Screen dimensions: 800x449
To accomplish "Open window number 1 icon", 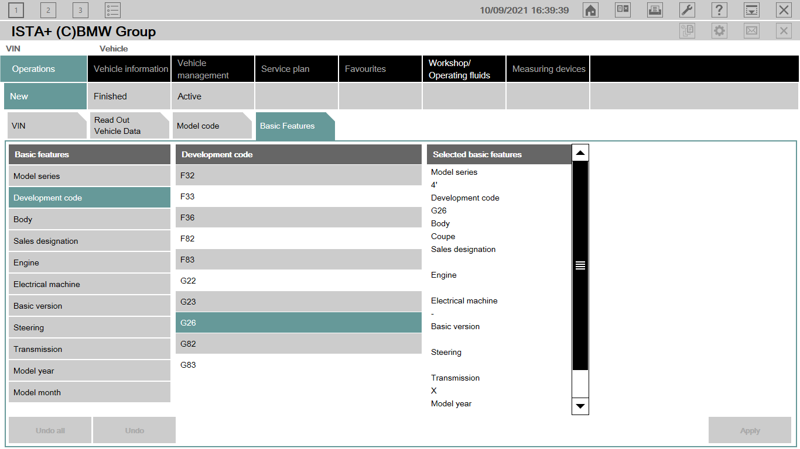I will point(16,10).
